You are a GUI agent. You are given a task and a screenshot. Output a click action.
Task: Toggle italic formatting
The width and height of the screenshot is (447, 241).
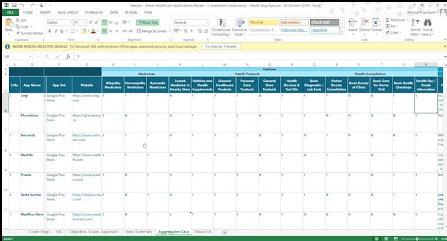tap(56, 31)
